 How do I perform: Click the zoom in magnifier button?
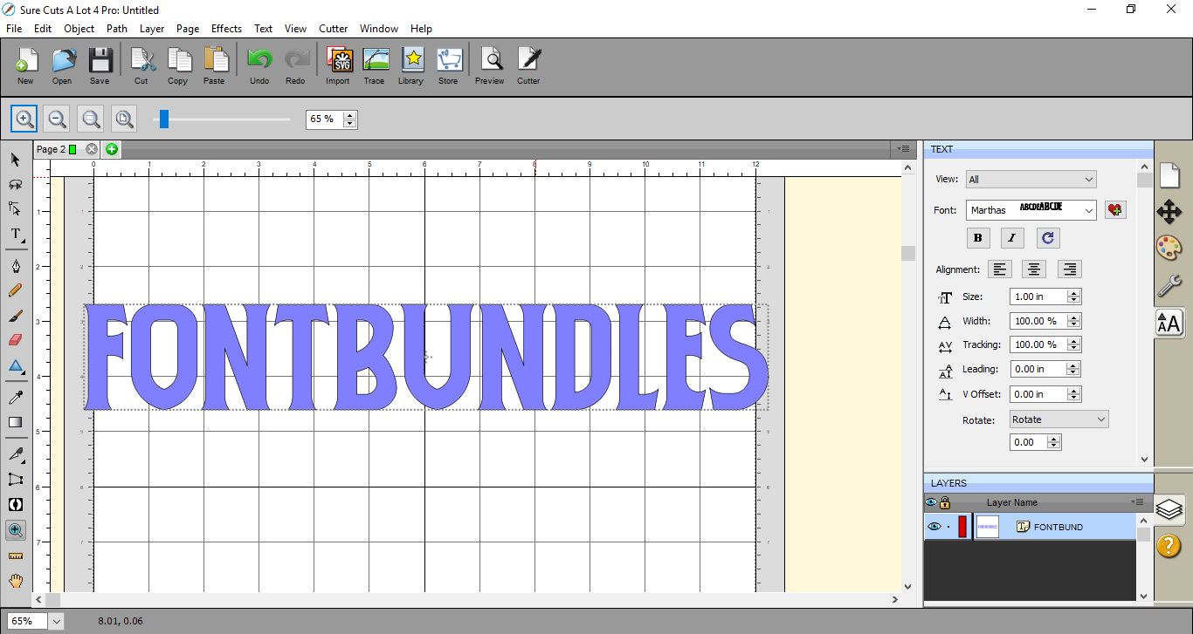24,119
